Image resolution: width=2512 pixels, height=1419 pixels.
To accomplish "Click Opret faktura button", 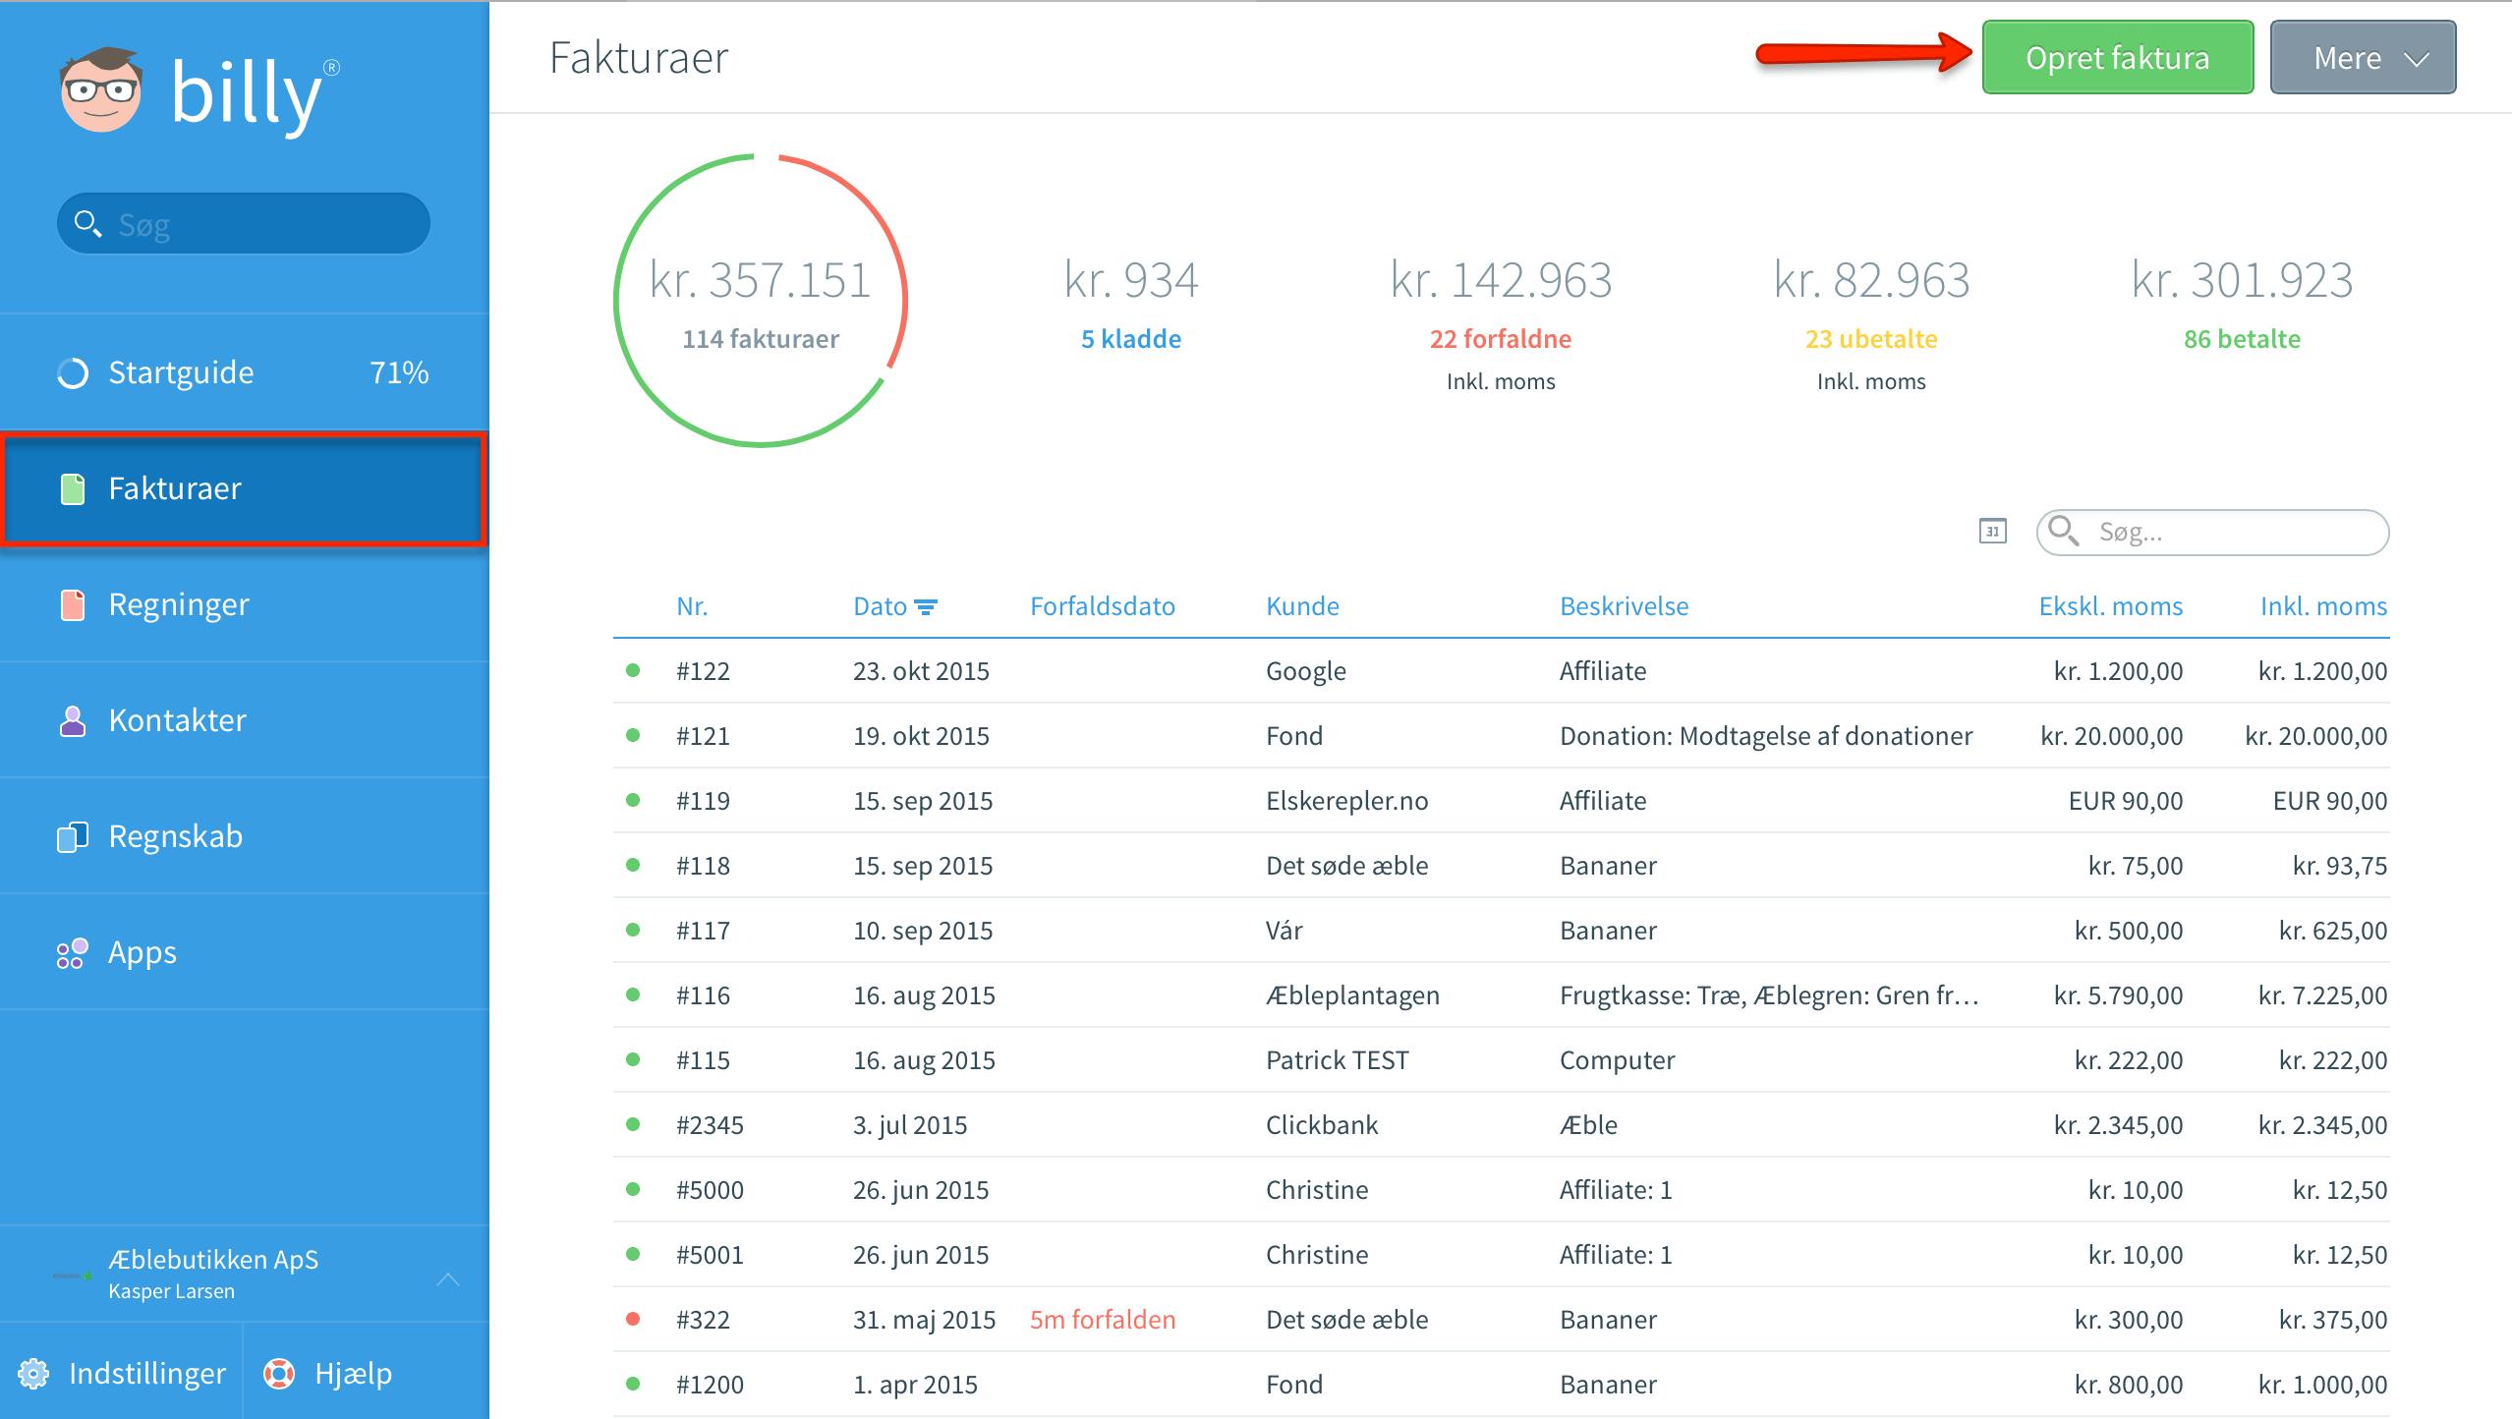I will tap(2118, 57).
